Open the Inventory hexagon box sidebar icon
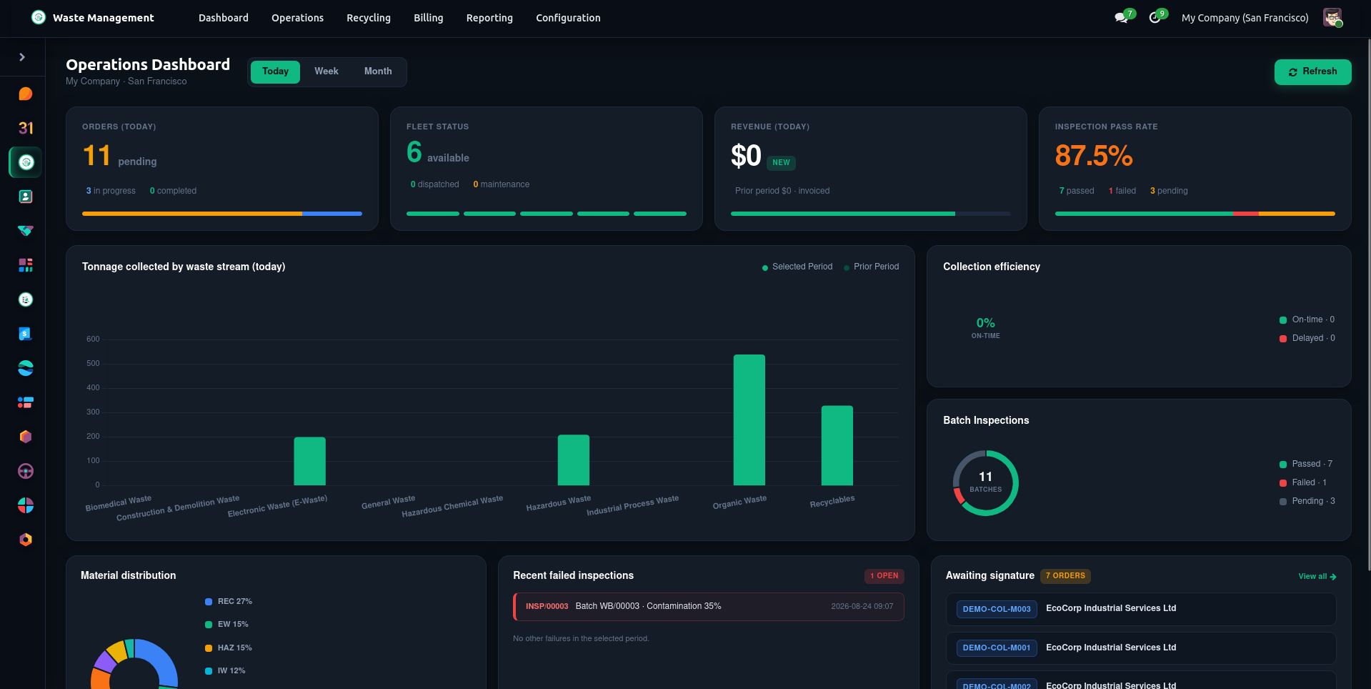Screen dimensions: 1371x689 (x=26, y=437)
